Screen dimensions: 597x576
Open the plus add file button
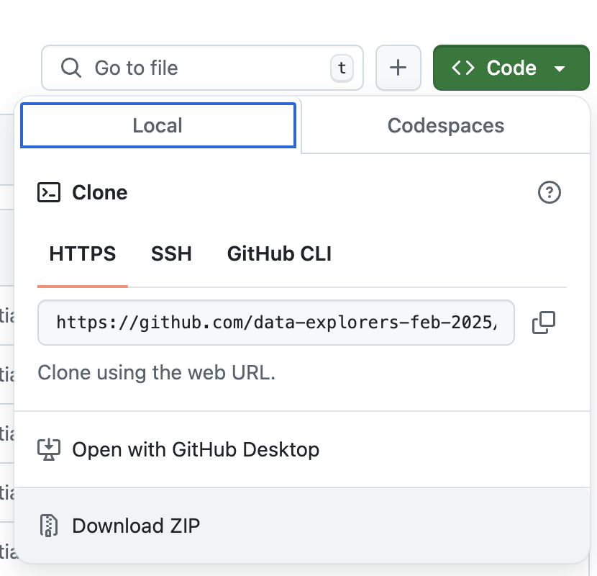398,68
